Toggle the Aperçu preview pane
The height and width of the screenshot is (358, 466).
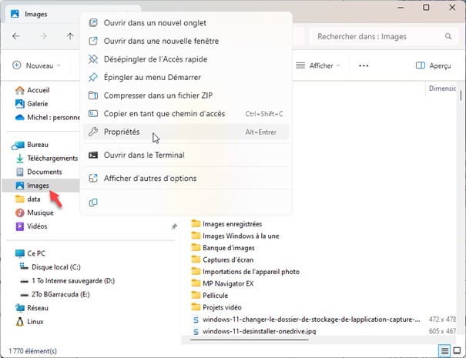pos(433,66)
